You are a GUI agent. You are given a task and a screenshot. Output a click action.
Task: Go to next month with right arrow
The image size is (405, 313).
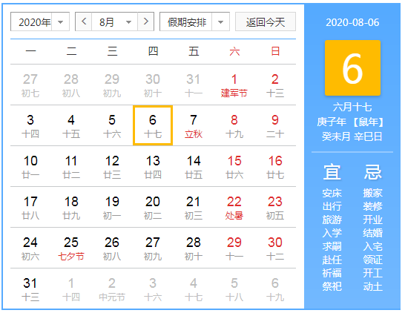pos(146,22)
